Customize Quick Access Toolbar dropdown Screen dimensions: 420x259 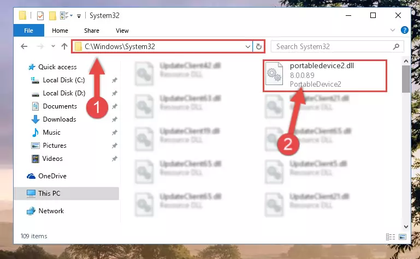79,16
